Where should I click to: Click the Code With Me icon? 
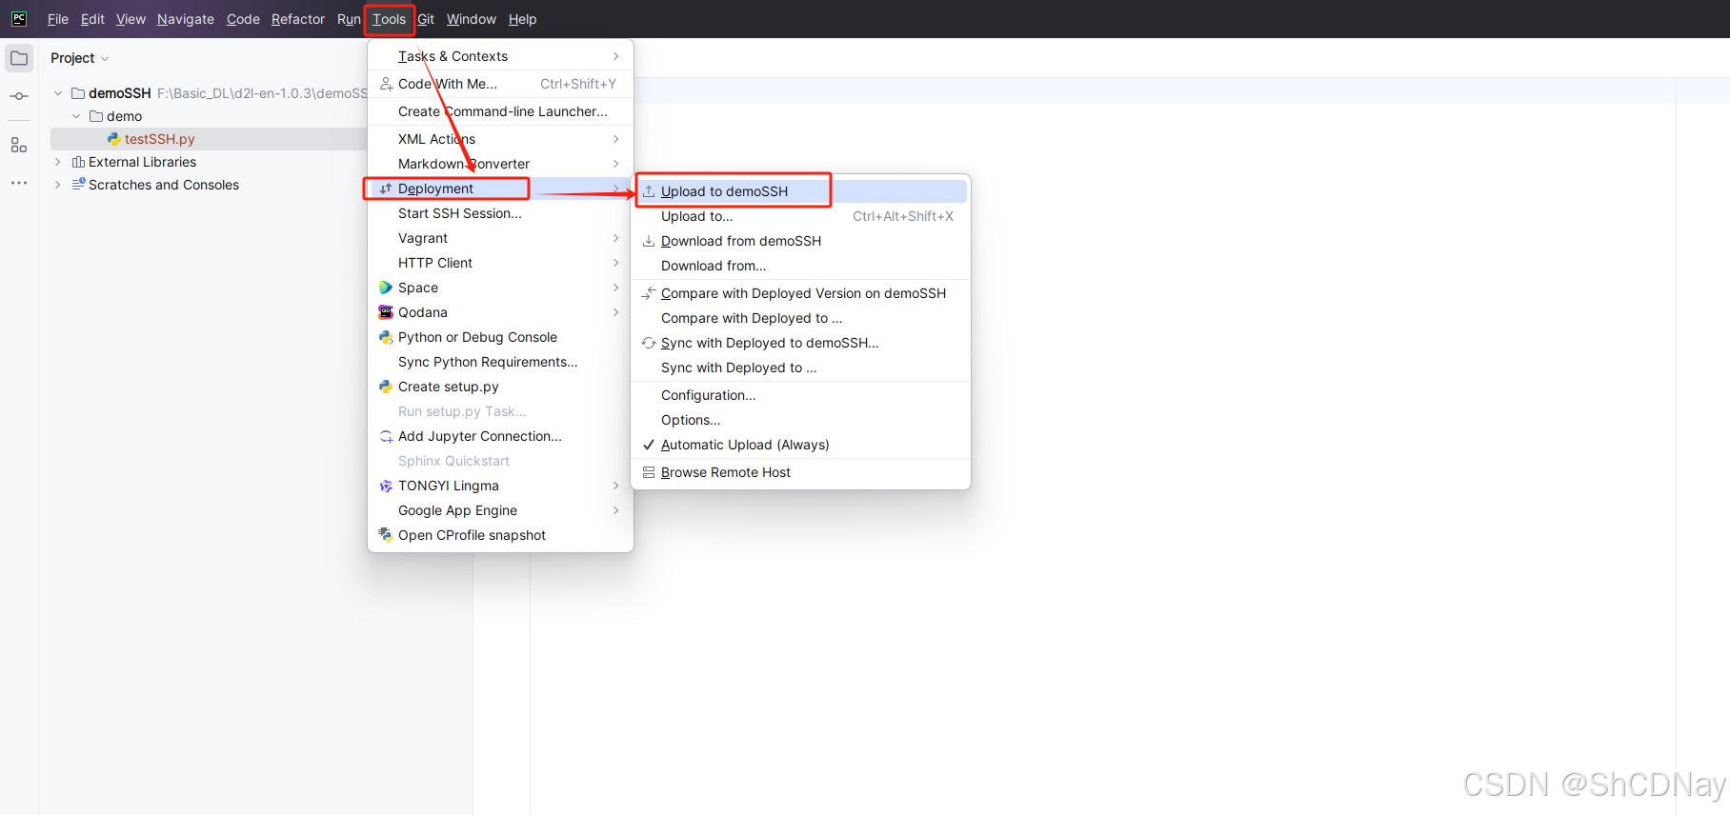point(386,84)
